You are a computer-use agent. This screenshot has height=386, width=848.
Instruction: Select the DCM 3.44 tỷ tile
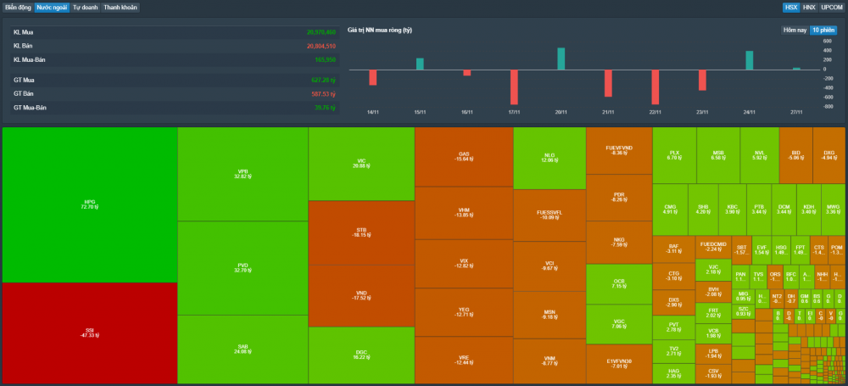tap(784, 210)
